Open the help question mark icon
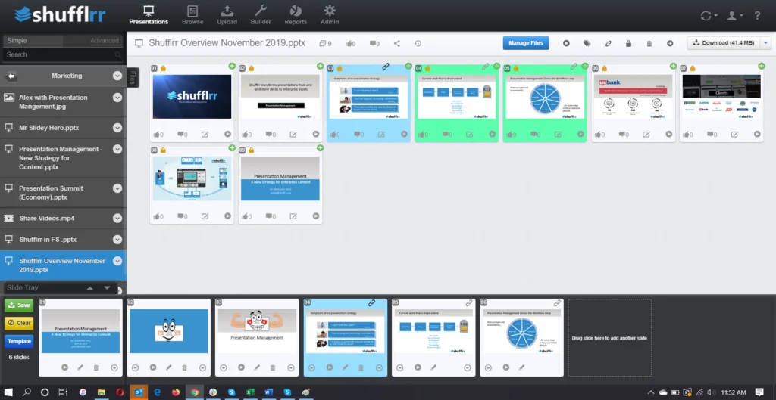The width and height of the screenshot is (776, 400). (x=757, y=16)
